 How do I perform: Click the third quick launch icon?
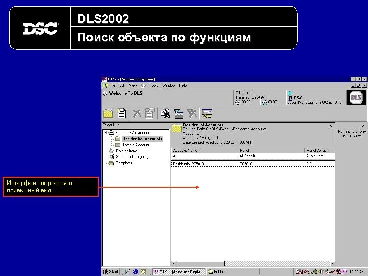point(143,272)
